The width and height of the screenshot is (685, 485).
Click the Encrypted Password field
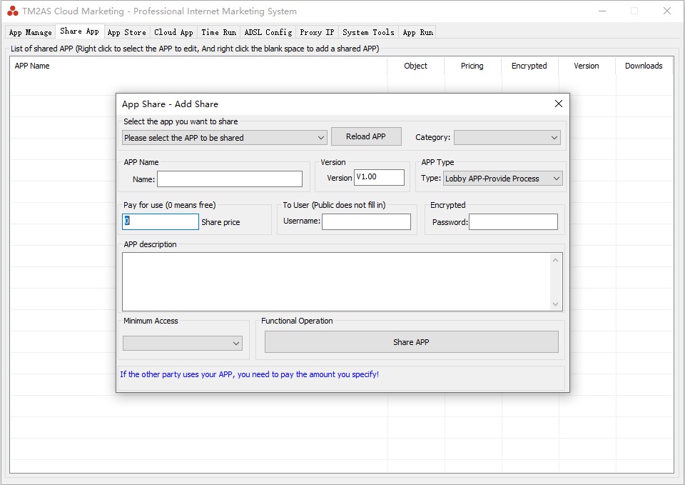tap(513, 222)
